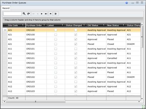The width and height of the screenshot is (146, 109).
Task: Sort by Latest column header
Action: [x=51, y=25]
